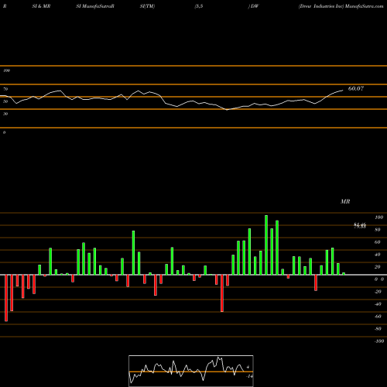Image resolution: width=387 pixels, height=387 pixels.
Task: Click the SI & MR header text
Action: tap(41, 6)
